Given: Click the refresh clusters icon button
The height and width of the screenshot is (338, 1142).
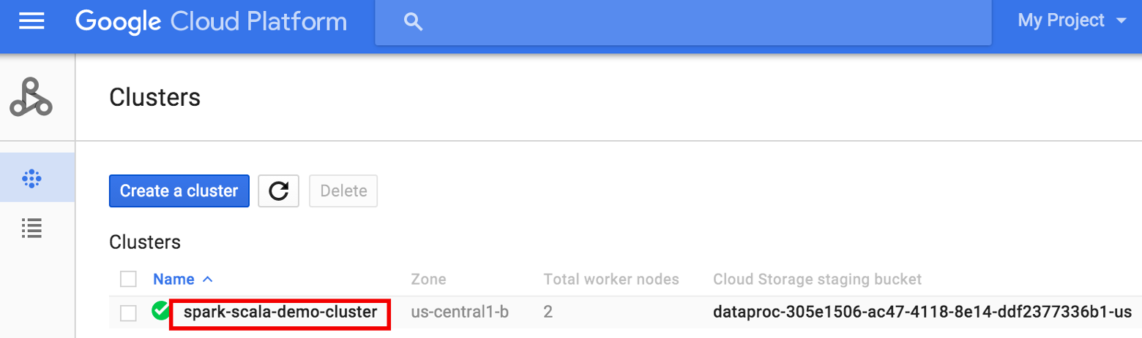Looking at the screenshot, I should (279, 191).
